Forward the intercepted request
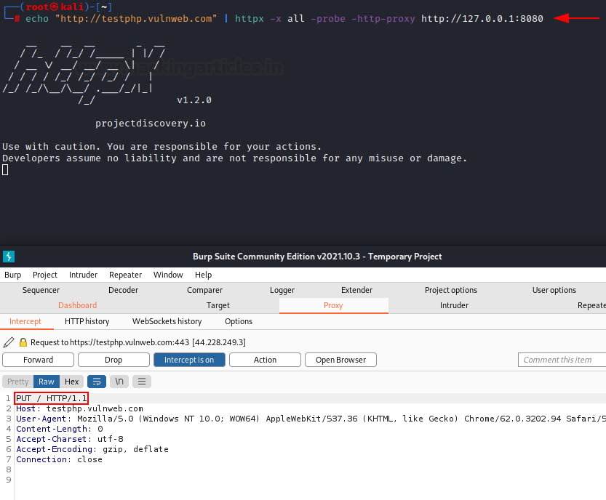This screenshot has width=606, height=500. 39,360
